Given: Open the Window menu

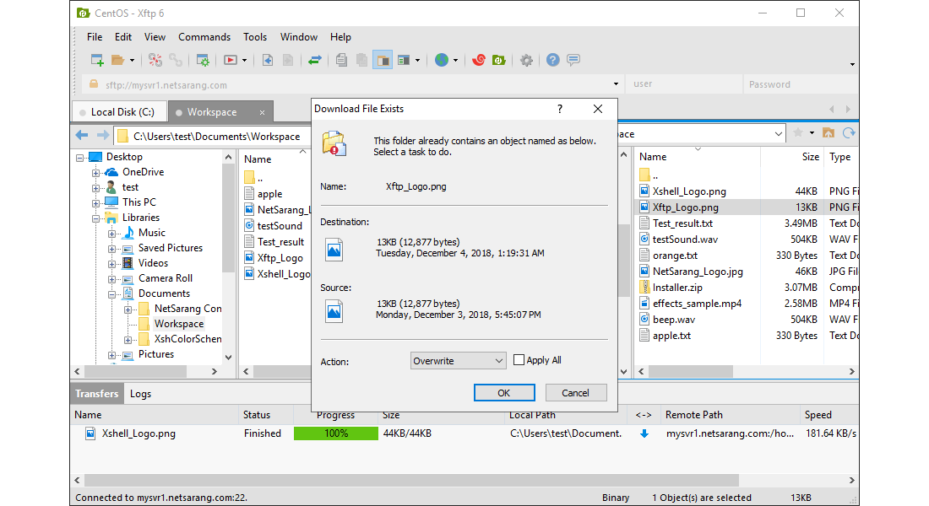Looking at the screenshot, I should click(x=299, y=37).
